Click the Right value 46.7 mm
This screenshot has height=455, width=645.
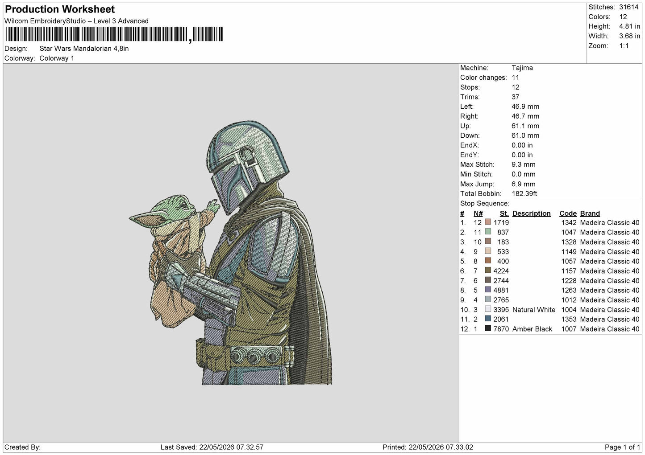(525, 116)
